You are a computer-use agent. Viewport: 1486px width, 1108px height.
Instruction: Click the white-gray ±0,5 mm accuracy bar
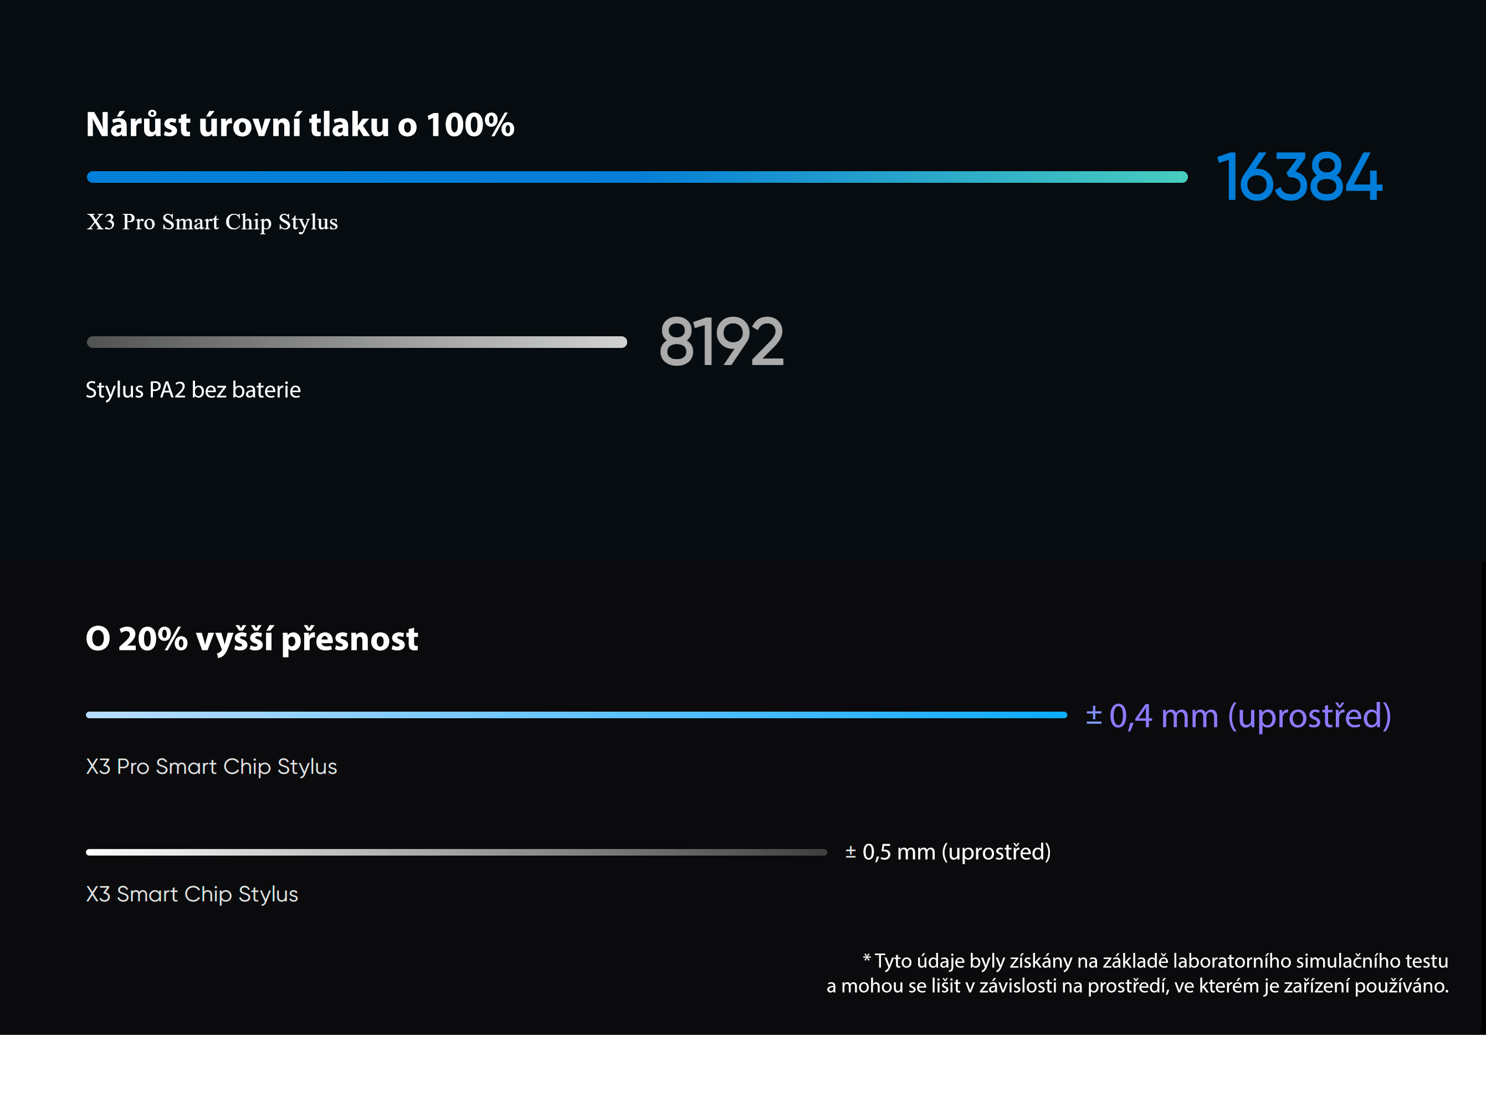(x=457, y=853)
